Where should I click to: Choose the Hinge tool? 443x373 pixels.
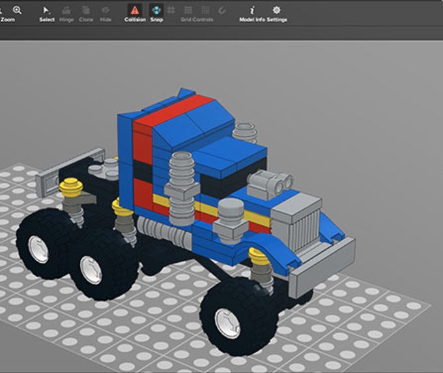tap(66, 10)
